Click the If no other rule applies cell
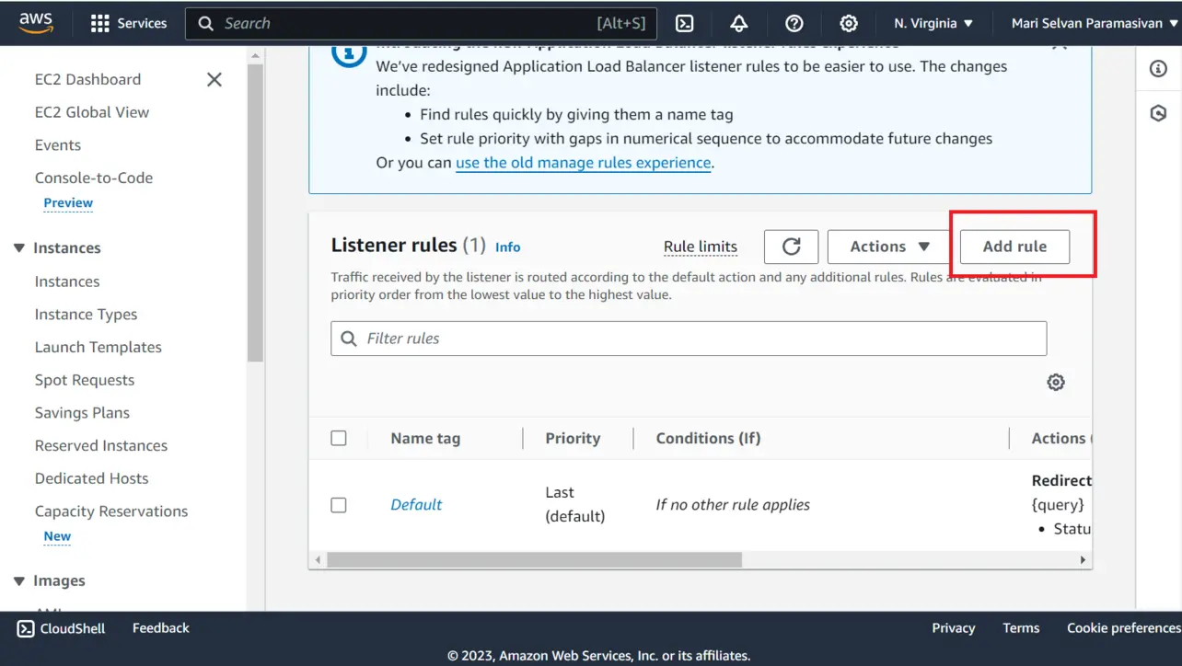Viewport: 1182px width, 666px height. 733,505
